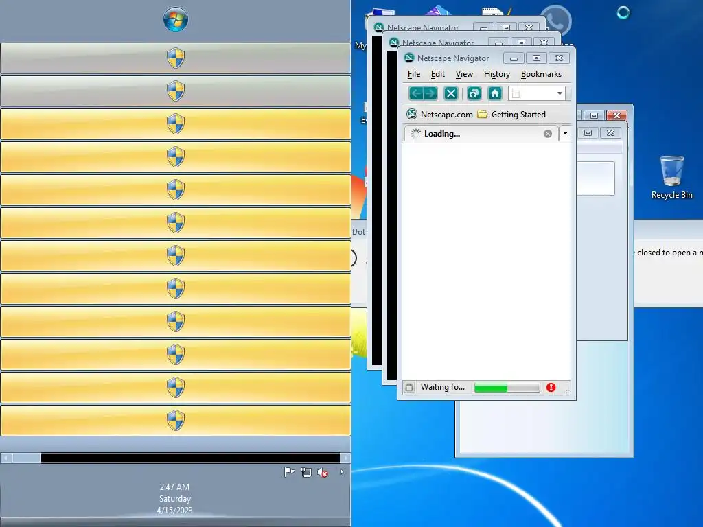This screenshot has height=527, width=703.
Task: Minimize the front Netscape Navigator window
Action: 514,58
